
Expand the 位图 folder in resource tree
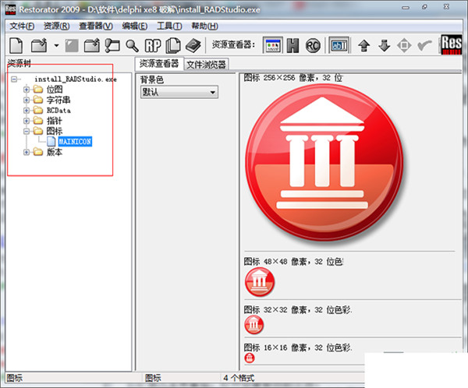27,90
